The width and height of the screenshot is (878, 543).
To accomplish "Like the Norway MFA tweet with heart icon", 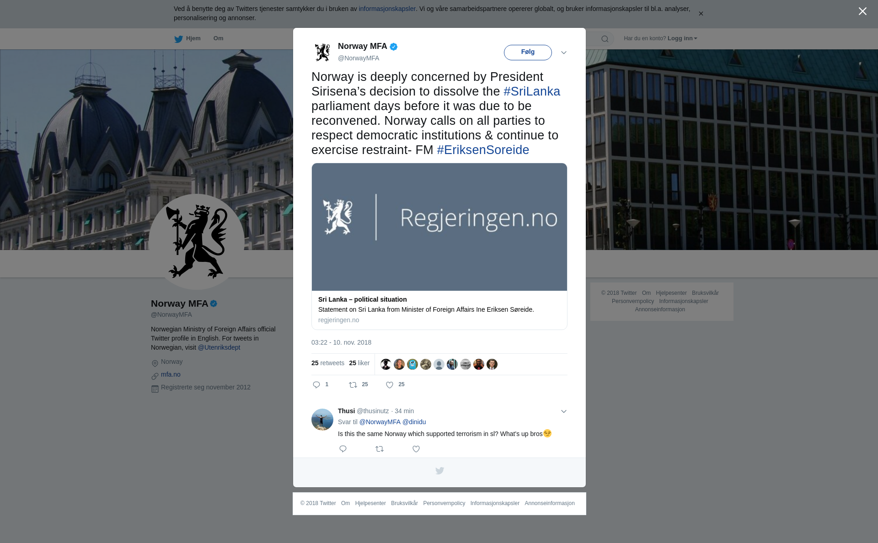I will (x=390, y=385).
